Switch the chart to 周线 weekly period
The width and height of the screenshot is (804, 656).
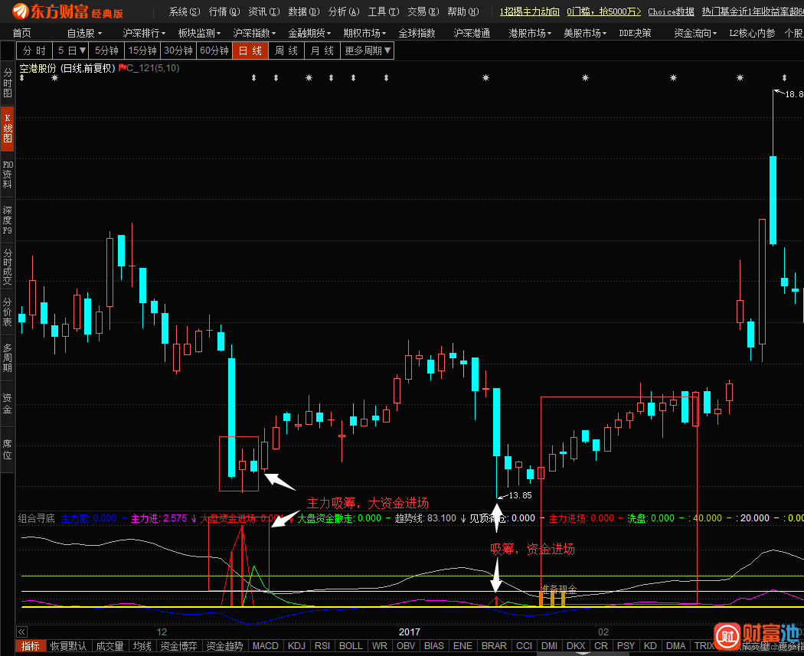(x=286, y=51)
